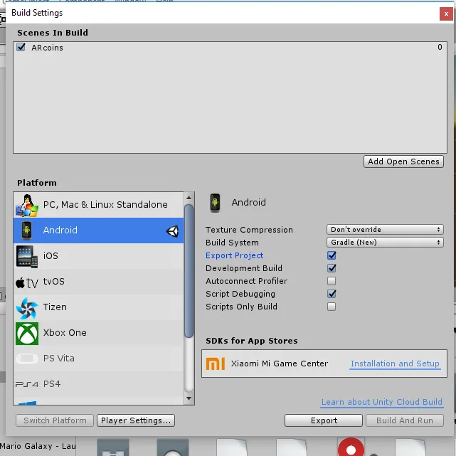This screenshot has width=456, height=456.
Task: Click the Add Open Scenes button
Action: [403, 161]
